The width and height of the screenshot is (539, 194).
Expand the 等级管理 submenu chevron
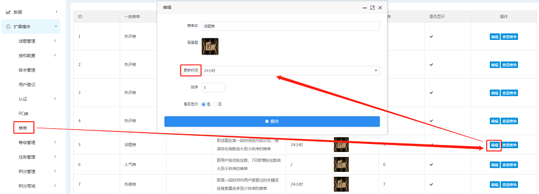point(55,142)
